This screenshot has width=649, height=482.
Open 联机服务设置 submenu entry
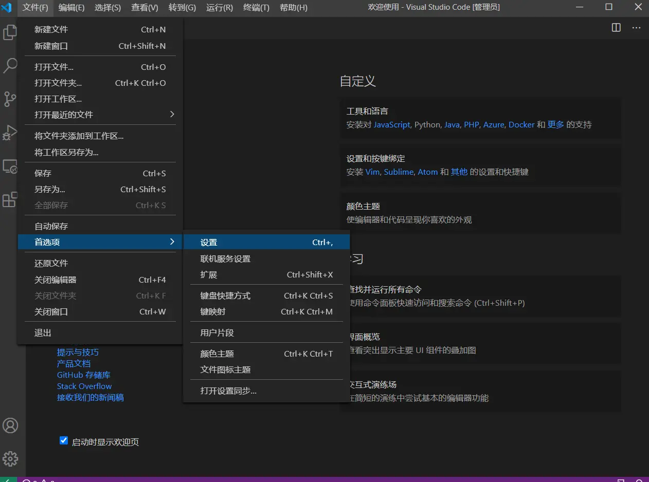click(266, 258)
